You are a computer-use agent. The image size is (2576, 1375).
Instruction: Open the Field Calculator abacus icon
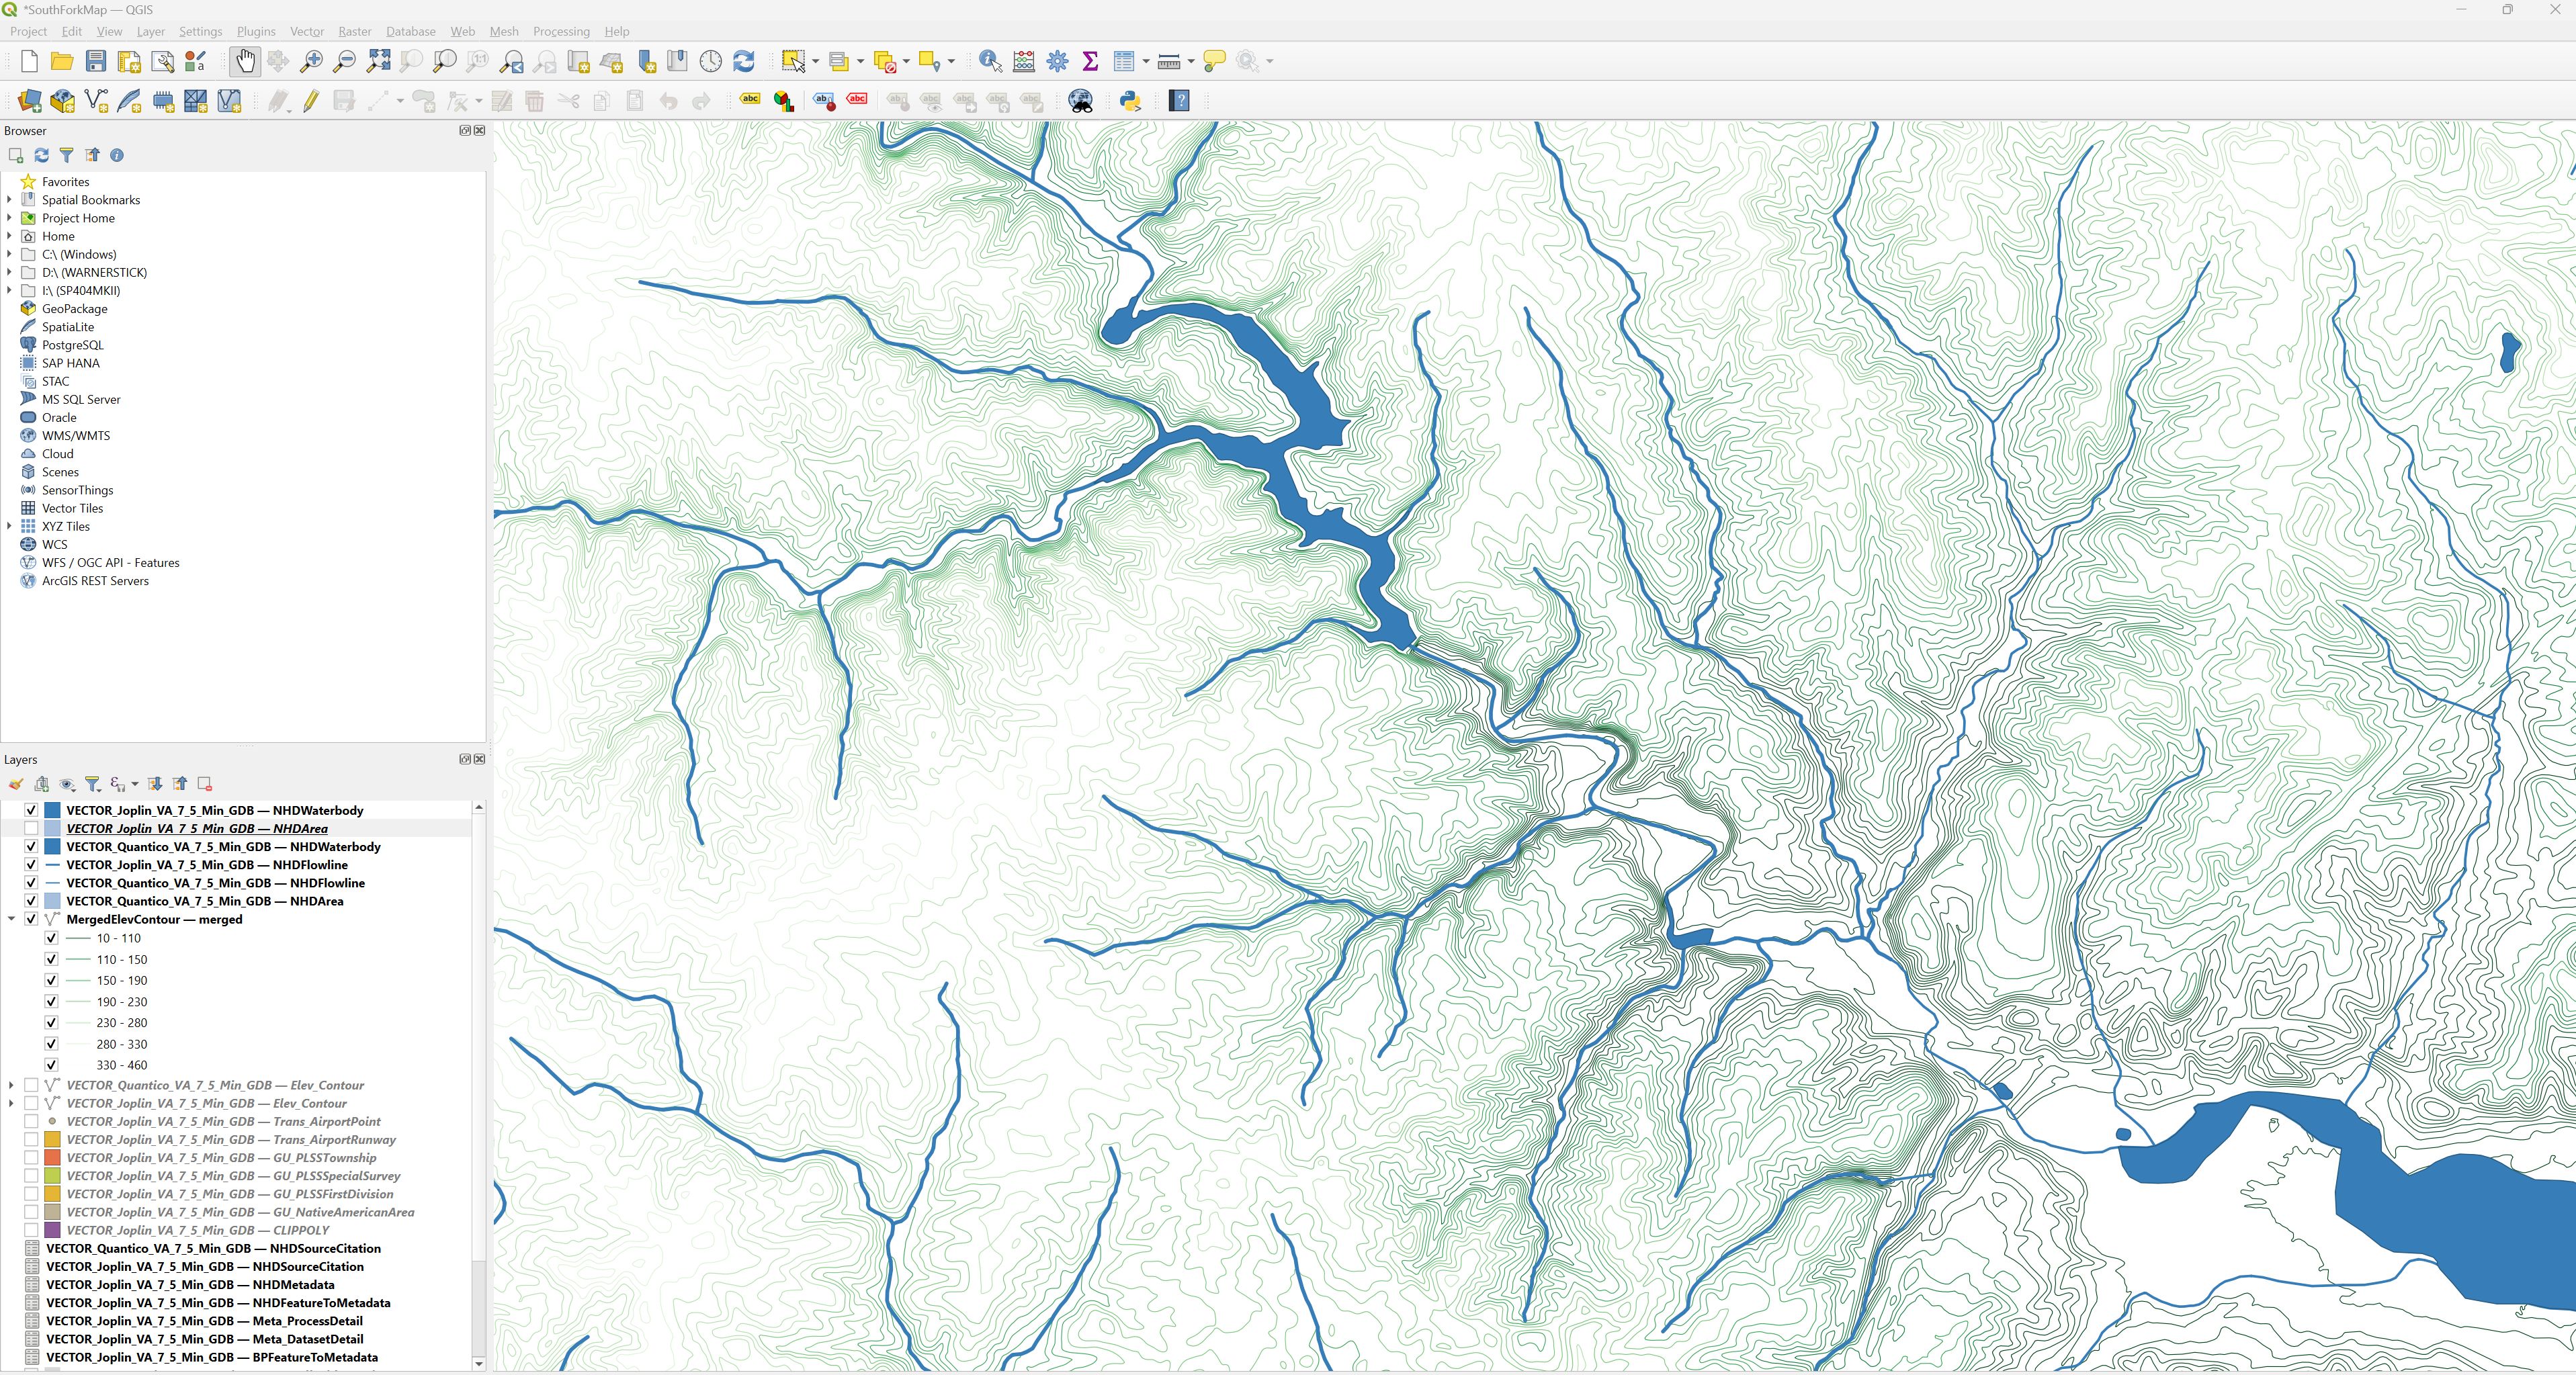click(x=1024, y=62)
